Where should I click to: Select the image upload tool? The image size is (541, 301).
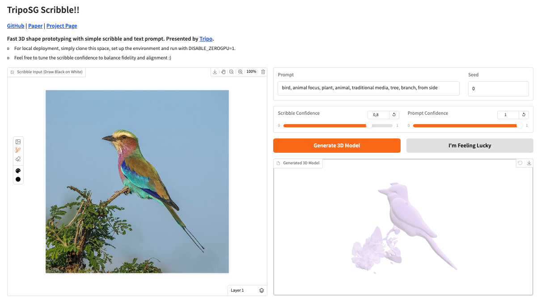tap(18, 142)
